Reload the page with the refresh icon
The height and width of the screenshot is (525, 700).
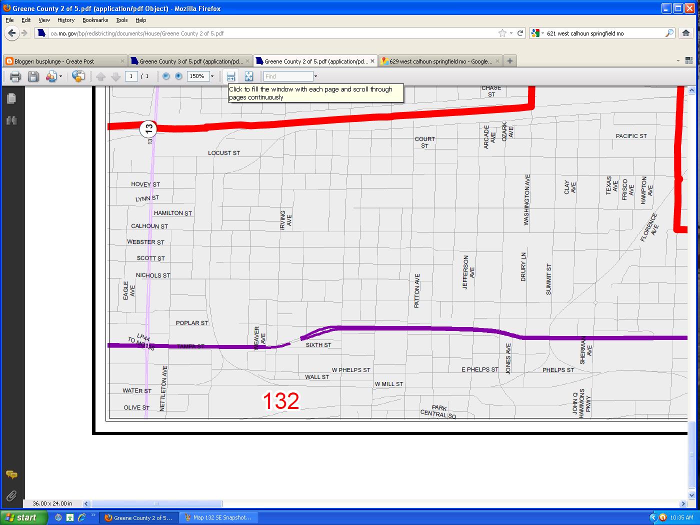pyautogui.click(x=520, y=33)
